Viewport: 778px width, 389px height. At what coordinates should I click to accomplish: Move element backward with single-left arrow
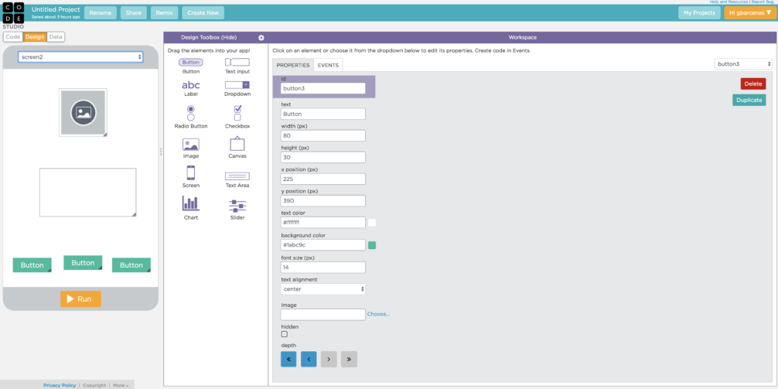point(309,360)
